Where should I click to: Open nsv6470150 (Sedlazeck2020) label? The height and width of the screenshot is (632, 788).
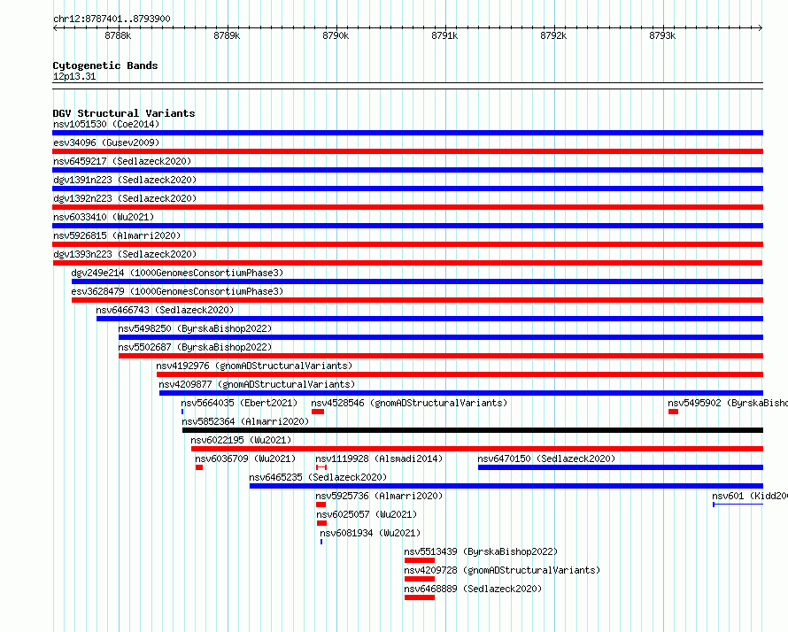(x=546, y=459)
